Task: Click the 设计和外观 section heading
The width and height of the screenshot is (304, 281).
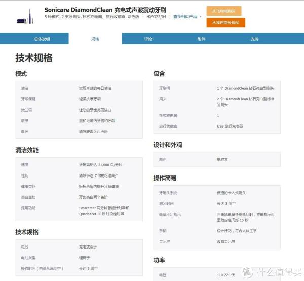Action: coord(168,145)
